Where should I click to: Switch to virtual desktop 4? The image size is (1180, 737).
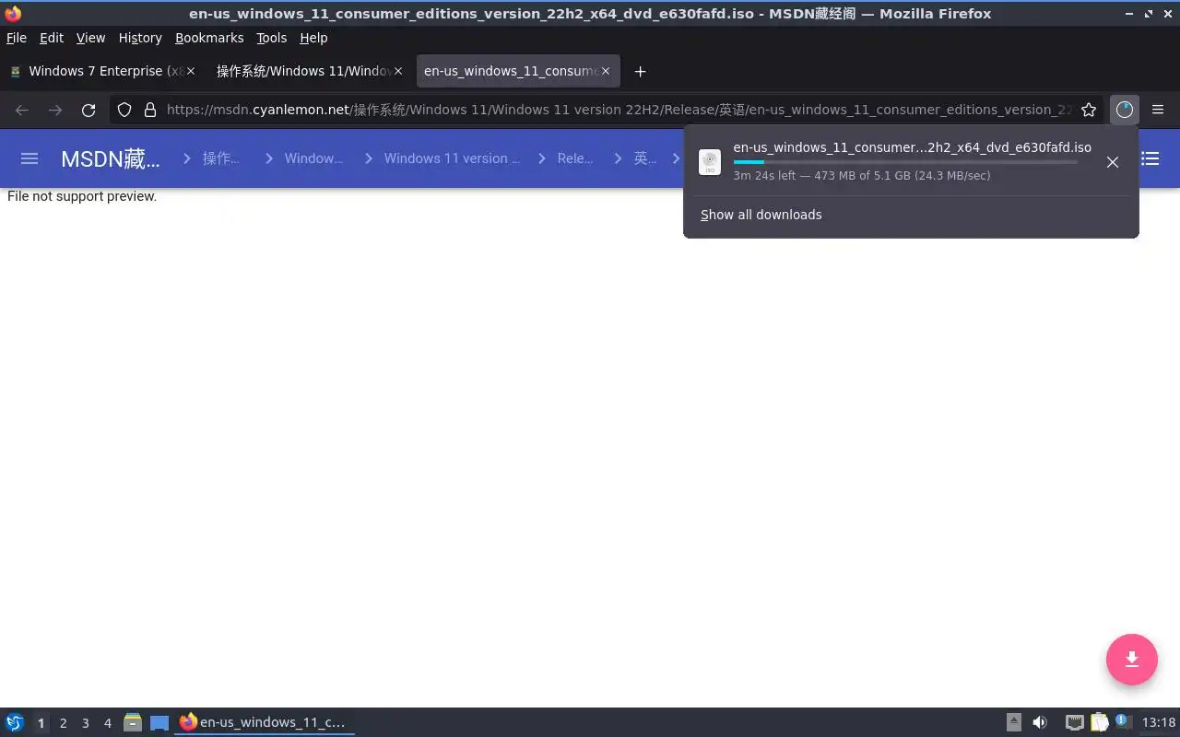click(107, 723)
